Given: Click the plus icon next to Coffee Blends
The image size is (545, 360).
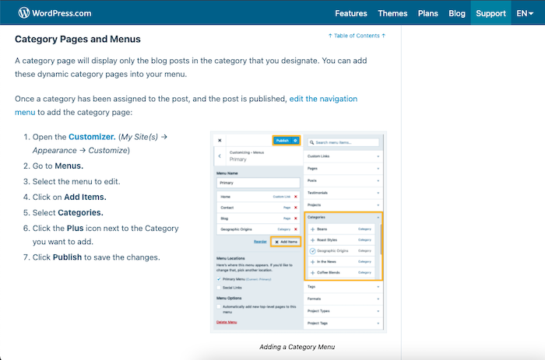Looking at the screenshot, I should click(x=312, y=272).
